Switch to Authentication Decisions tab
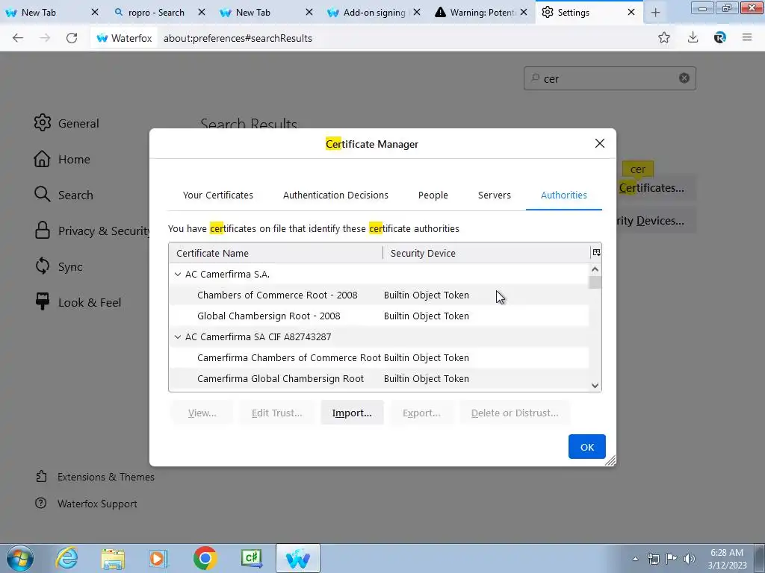Viewport: 765px width, 573px height. pos(335,195)
